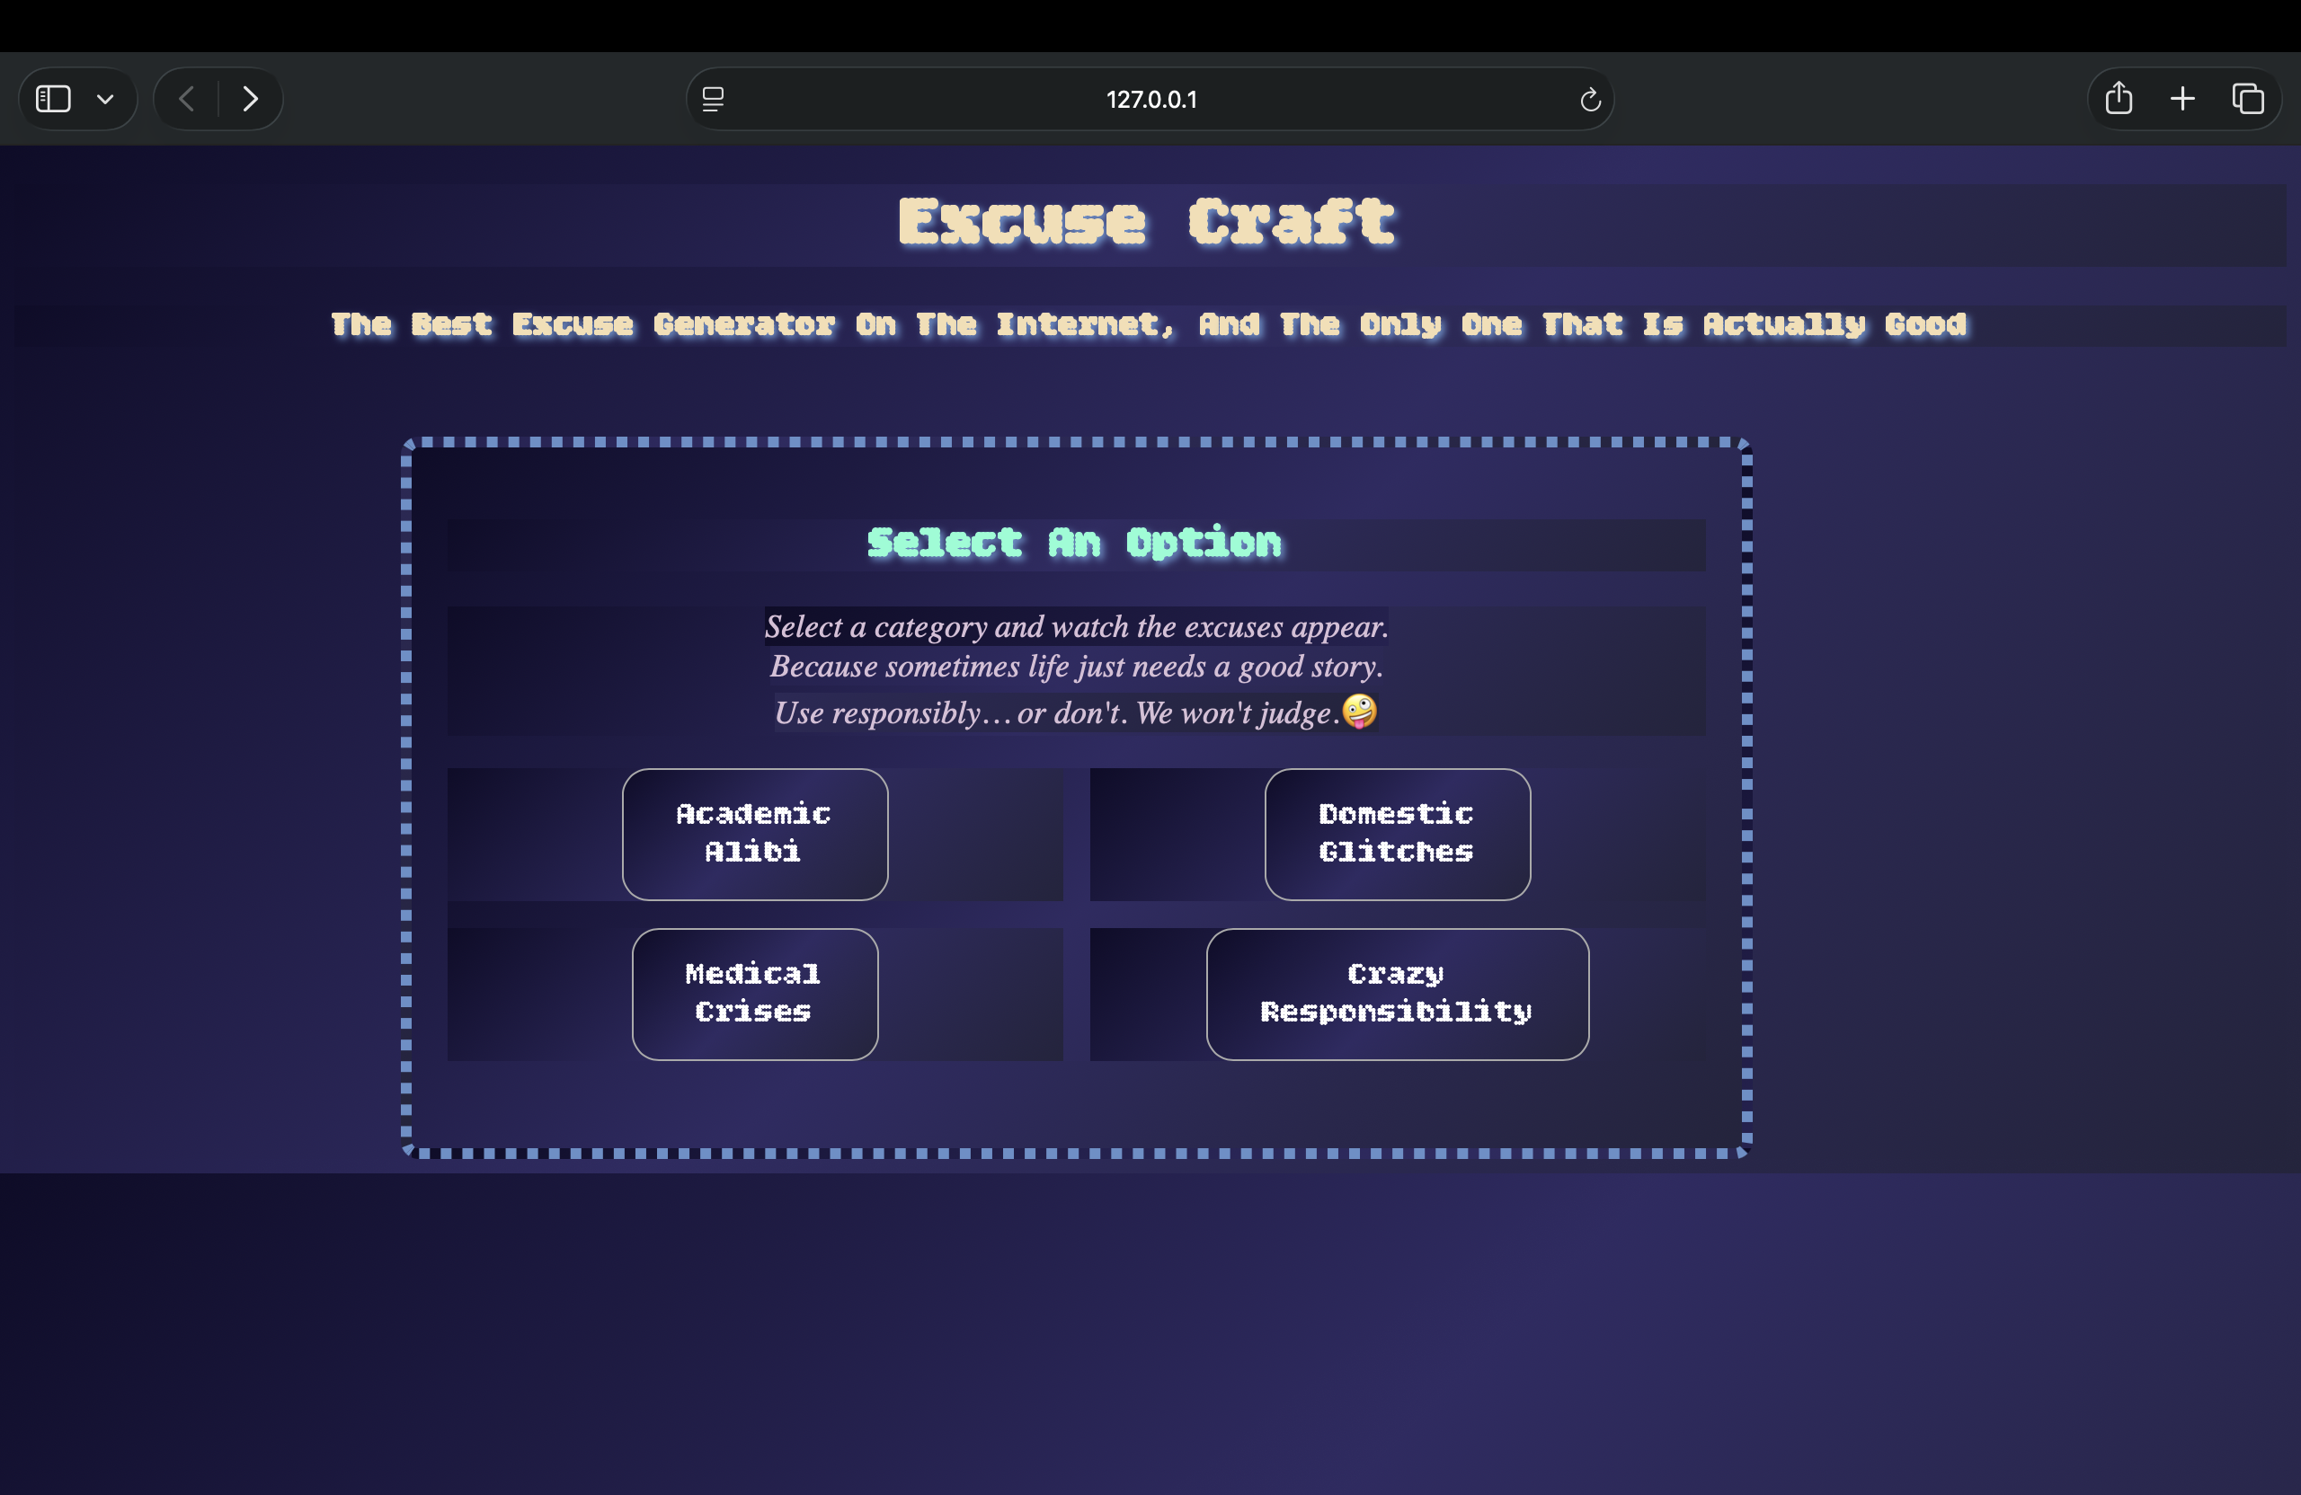Go forward with the forward arrow
This screenshot has height=1495, width=2301.
(251, 99)
